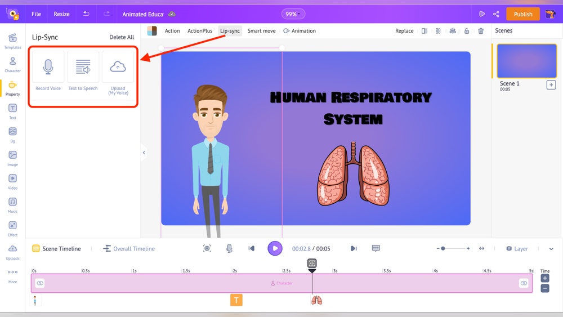Open the Music panel in sidebar

(x=12, y=206)
